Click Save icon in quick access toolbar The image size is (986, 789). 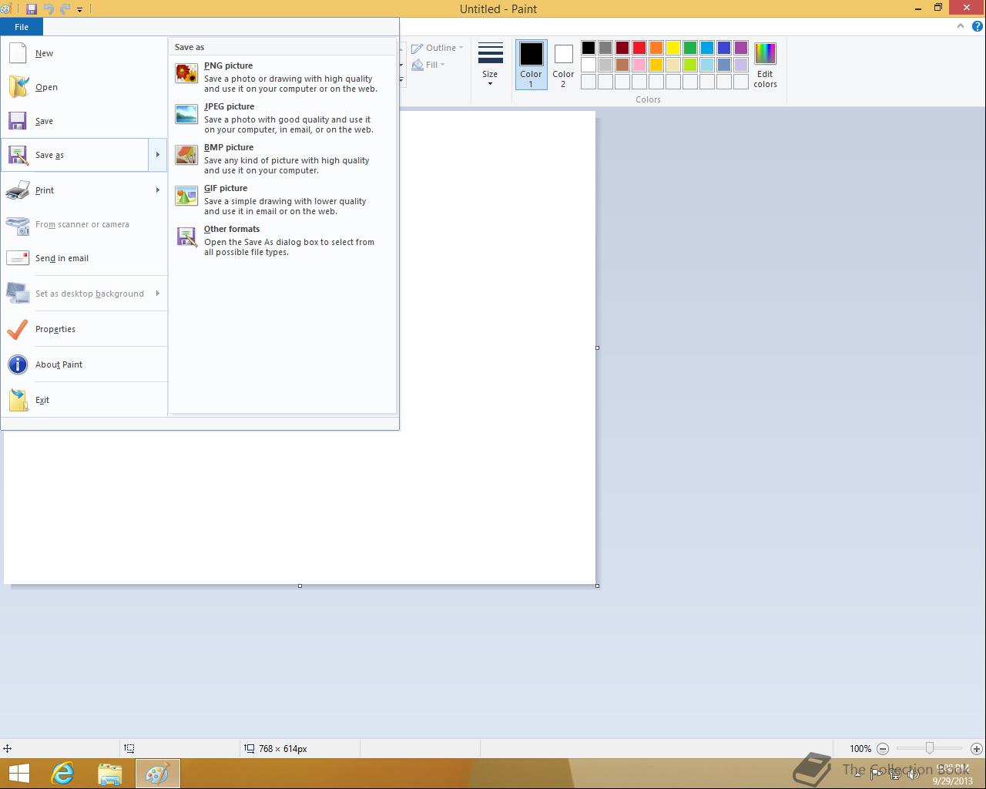[32, 8]
